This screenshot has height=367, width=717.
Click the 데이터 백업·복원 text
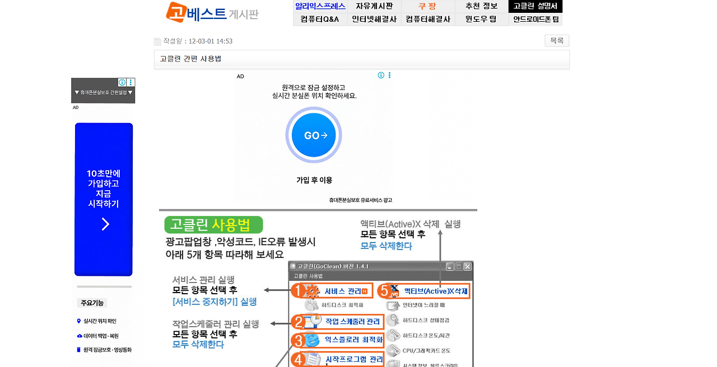click(101, 336)
